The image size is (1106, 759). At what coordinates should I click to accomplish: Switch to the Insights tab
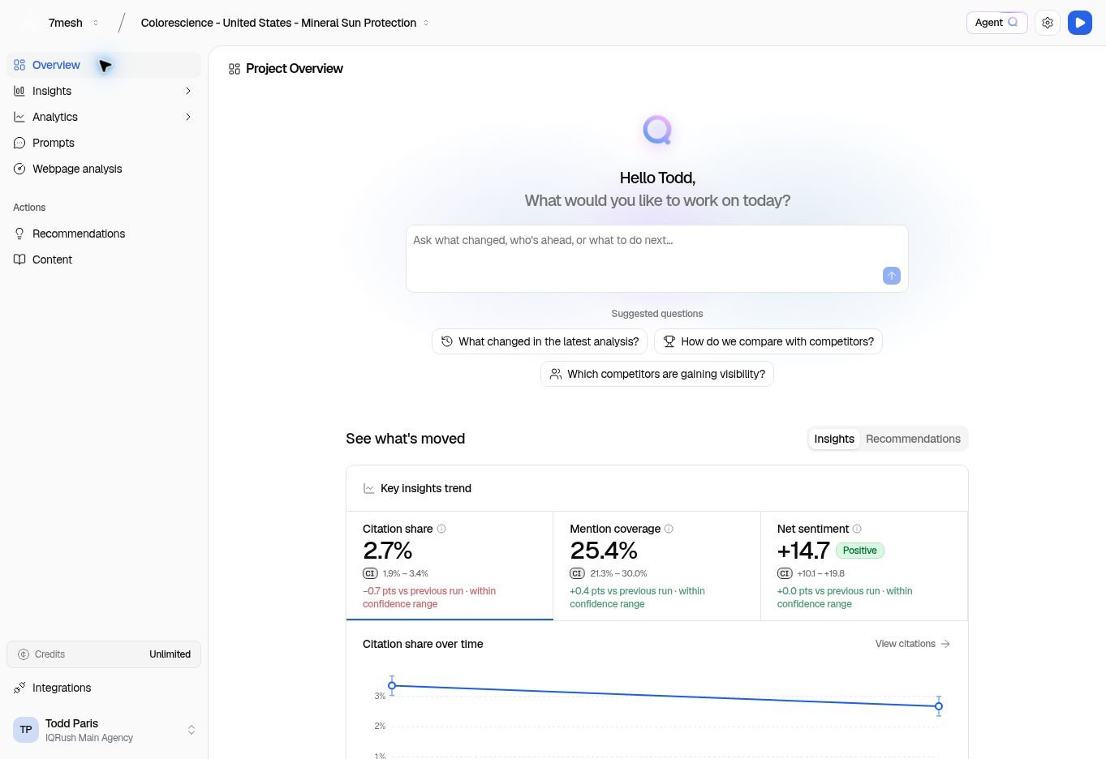pyautogui.click(x=834, y=439)
